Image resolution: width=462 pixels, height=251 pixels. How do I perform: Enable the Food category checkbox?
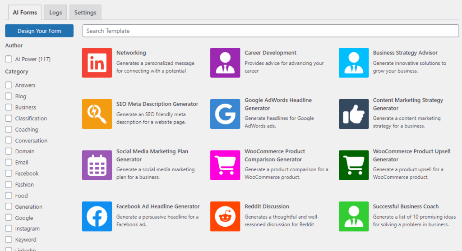coord(9,196)
